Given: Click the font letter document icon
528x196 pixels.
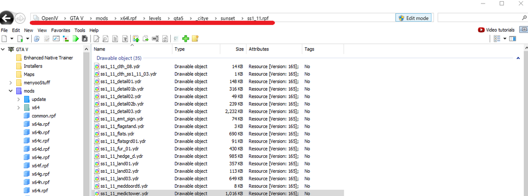Looking at the screenshot, I should click(125, 39).
